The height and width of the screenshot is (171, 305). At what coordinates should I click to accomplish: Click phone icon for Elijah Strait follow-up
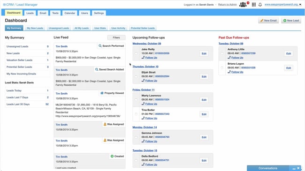(143, 81)
